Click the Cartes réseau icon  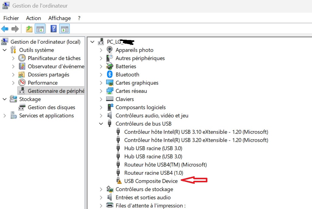(x=110, y=91)
